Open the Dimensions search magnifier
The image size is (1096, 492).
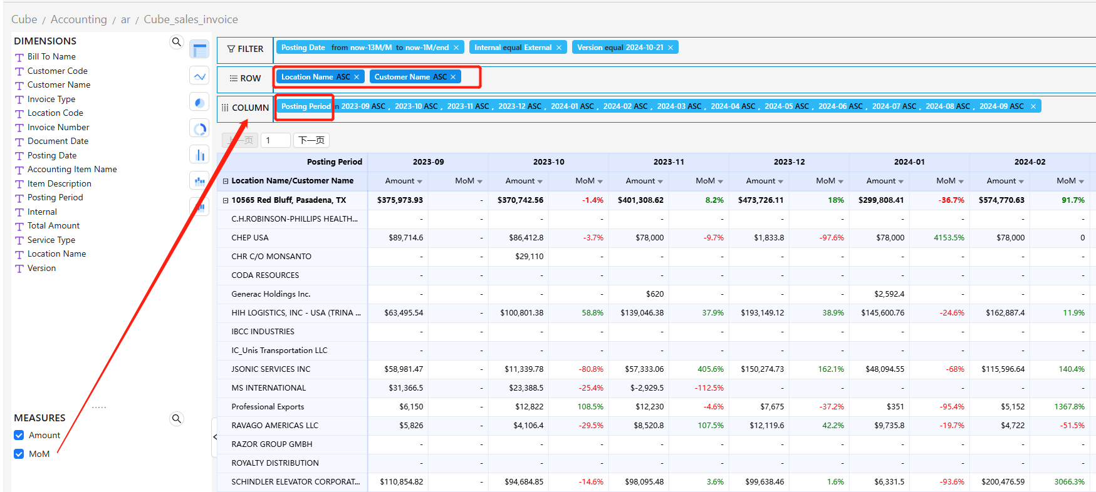pyautogui.click(x=177, y=42)
